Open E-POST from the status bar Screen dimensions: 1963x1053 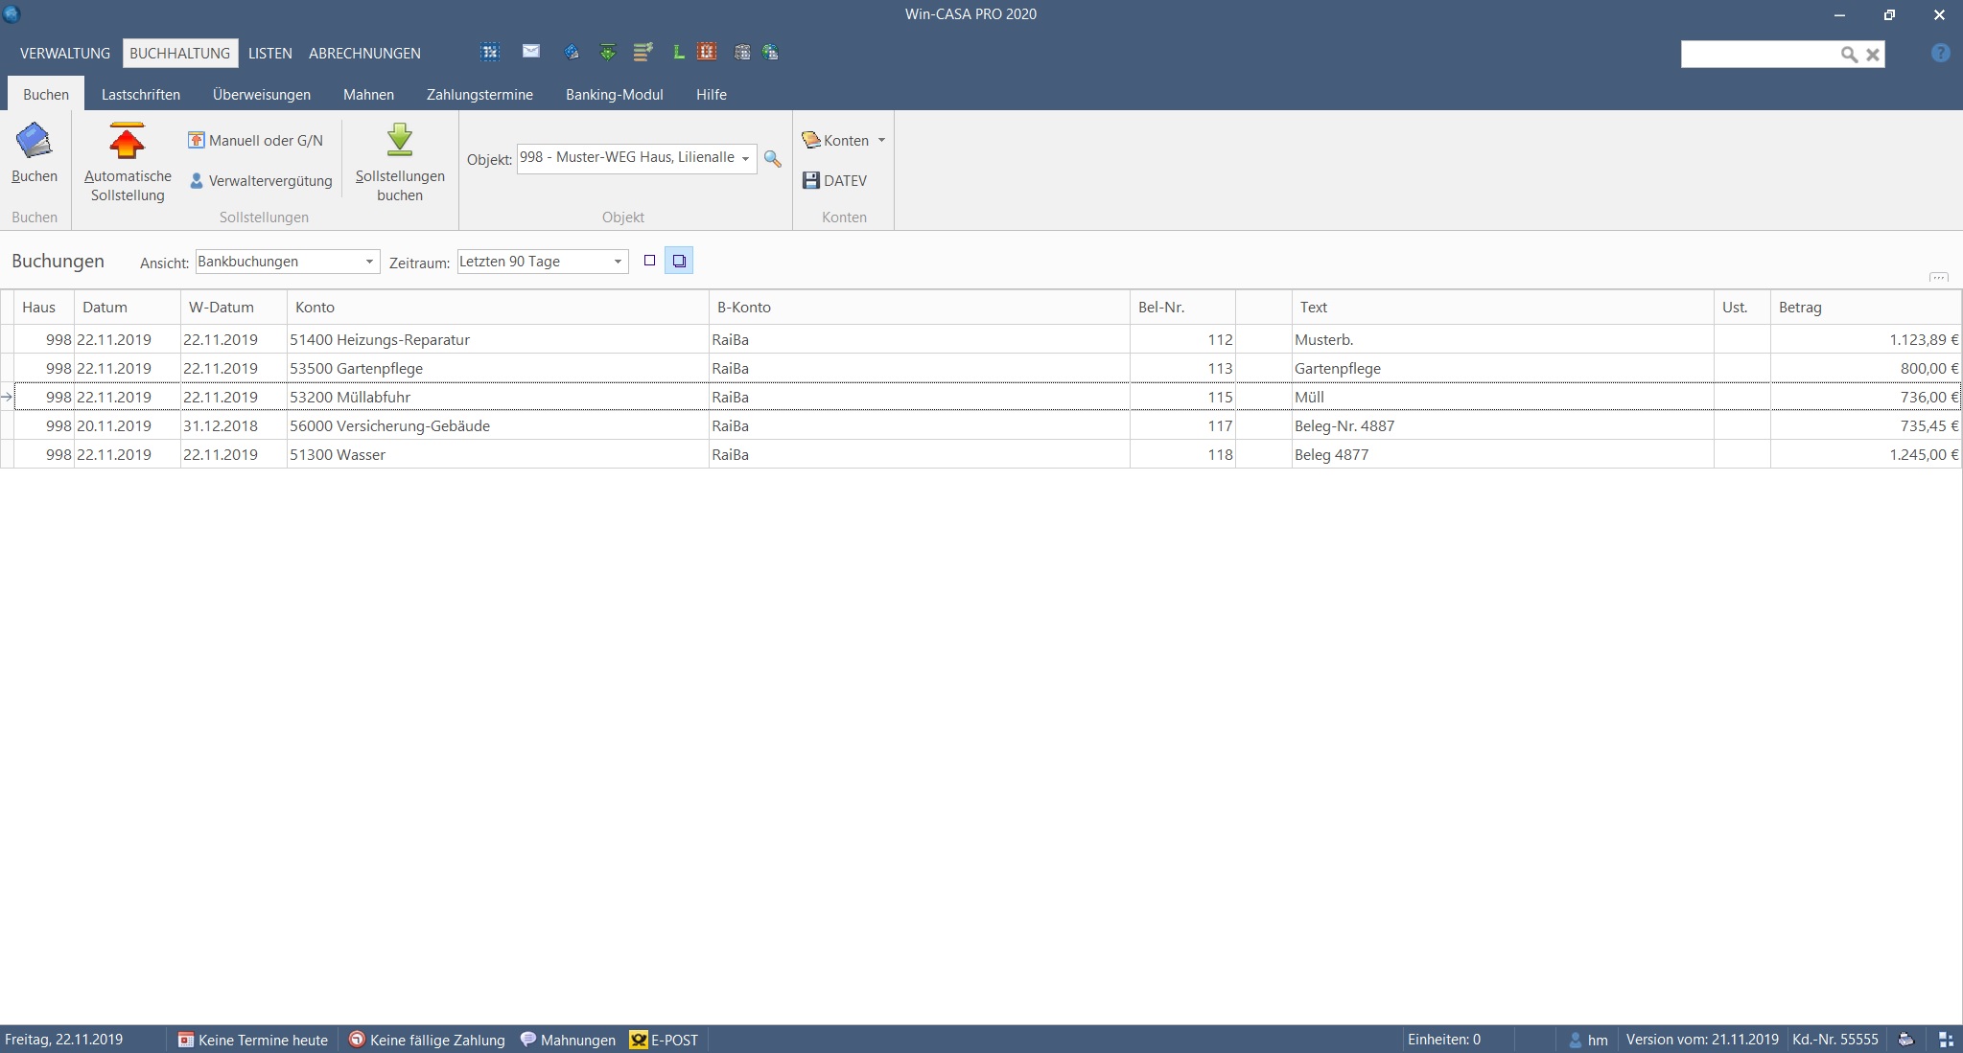[x=664, y=1040]
